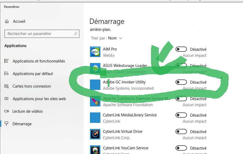This screenshot has width=243, height=154.
Task: Go to Accueil in the sidebar
Action: pyautogui.click(x=19, y=21)
